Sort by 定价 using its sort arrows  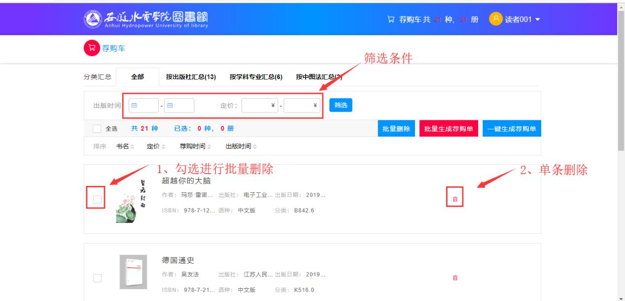(163, 147)
